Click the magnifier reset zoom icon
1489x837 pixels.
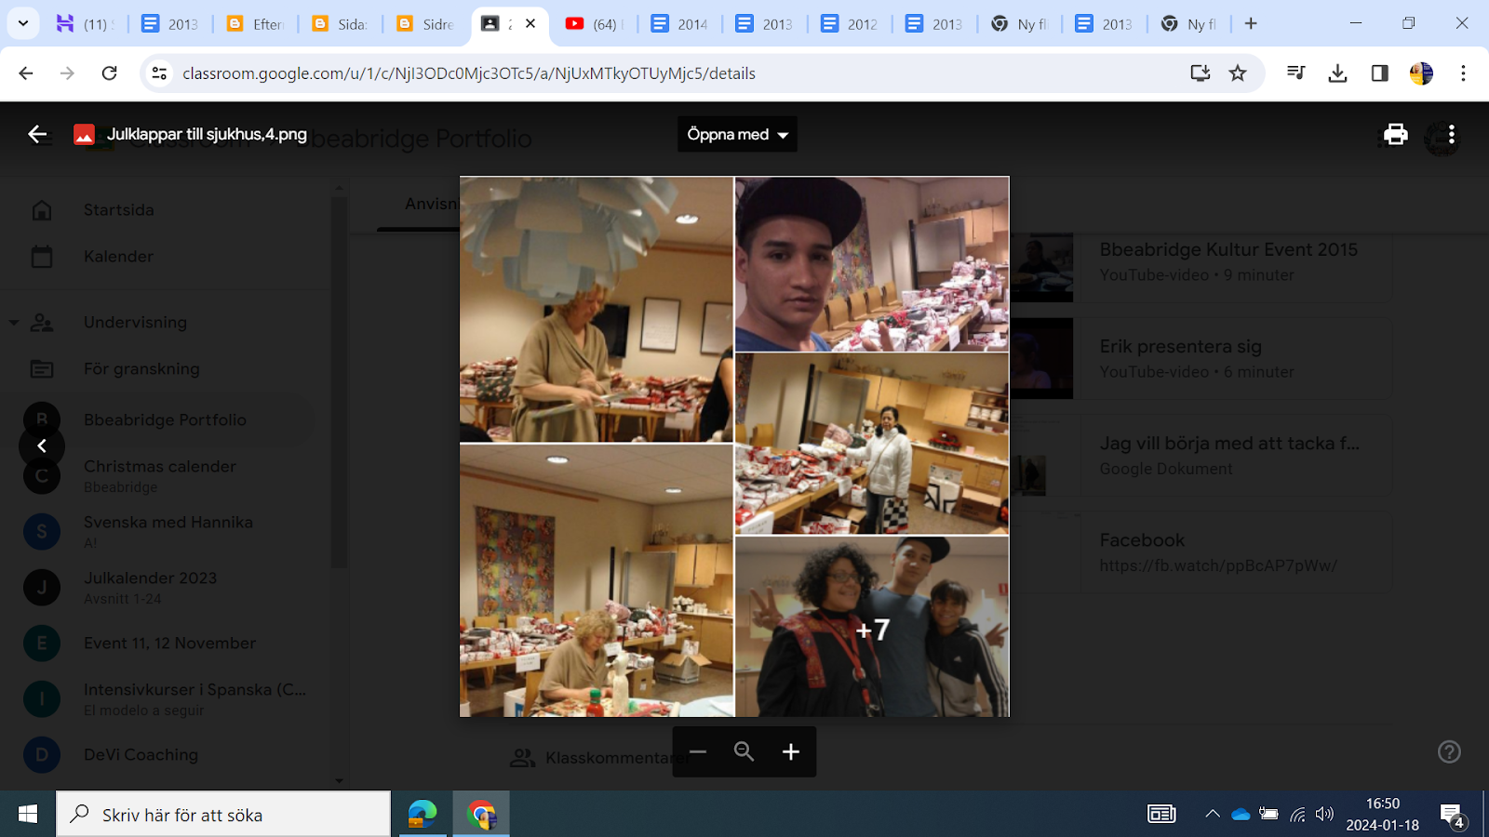pyautogui.click(x=744, y=751)
